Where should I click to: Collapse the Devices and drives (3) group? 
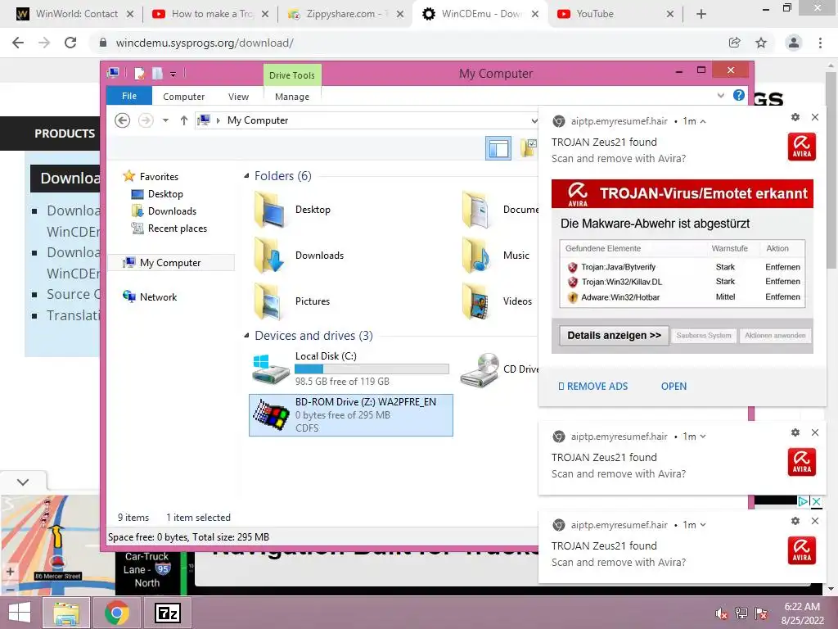click(246, 336)
